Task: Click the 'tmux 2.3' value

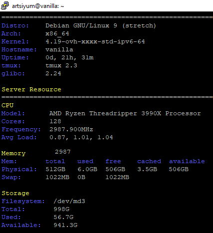Action: [x=61, y=65]
